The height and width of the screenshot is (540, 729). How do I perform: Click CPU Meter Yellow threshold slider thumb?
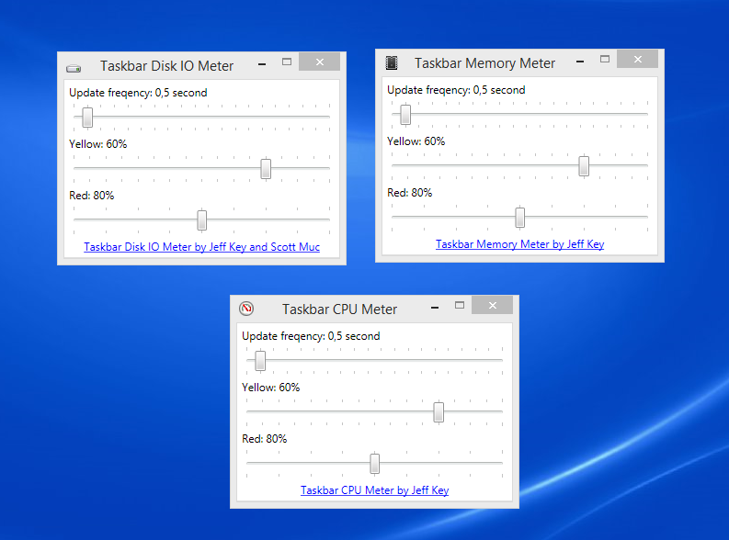[439, 412]
